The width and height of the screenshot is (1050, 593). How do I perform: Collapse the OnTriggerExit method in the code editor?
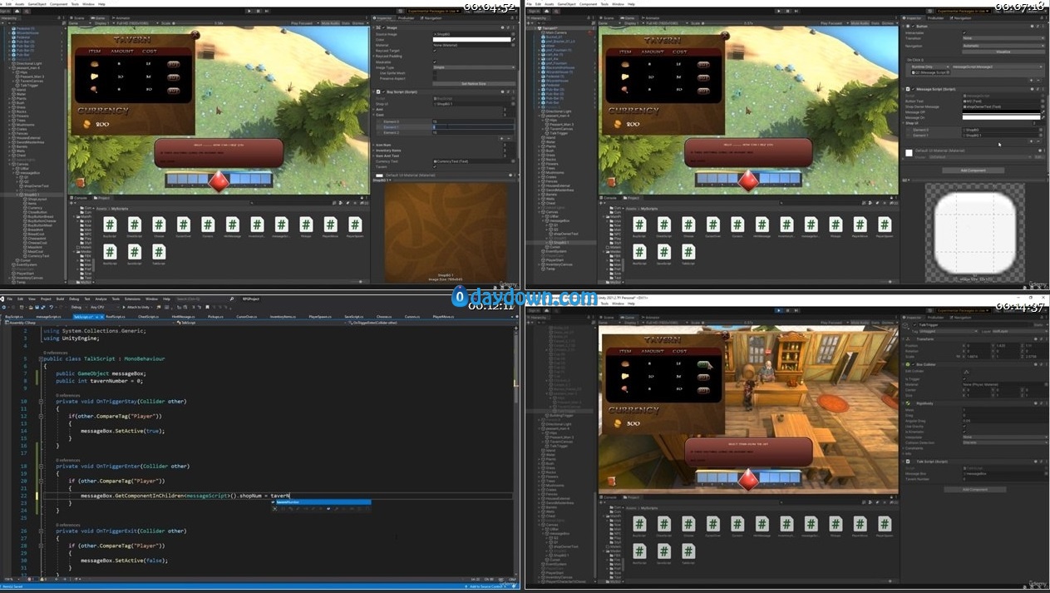coord(41,531)
